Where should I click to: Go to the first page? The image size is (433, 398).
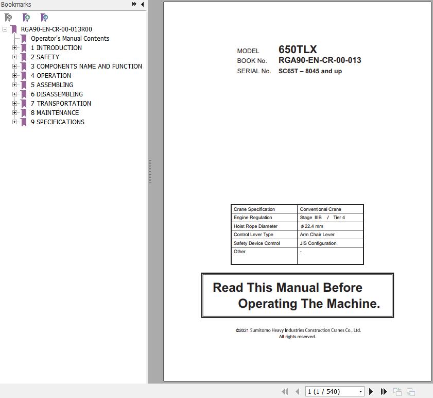(285, 391)
